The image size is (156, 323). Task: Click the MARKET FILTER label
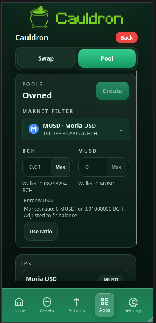[48, 111]
